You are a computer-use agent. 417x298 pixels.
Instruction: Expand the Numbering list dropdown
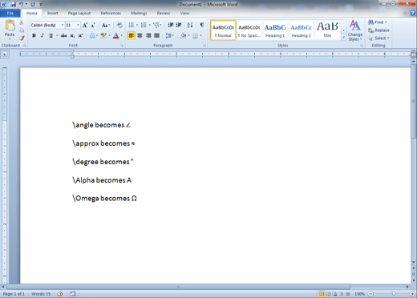(x=150, y=25)
